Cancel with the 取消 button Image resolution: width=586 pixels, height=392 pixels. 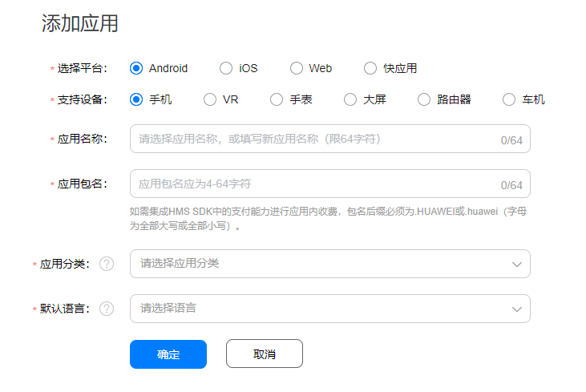265,354
